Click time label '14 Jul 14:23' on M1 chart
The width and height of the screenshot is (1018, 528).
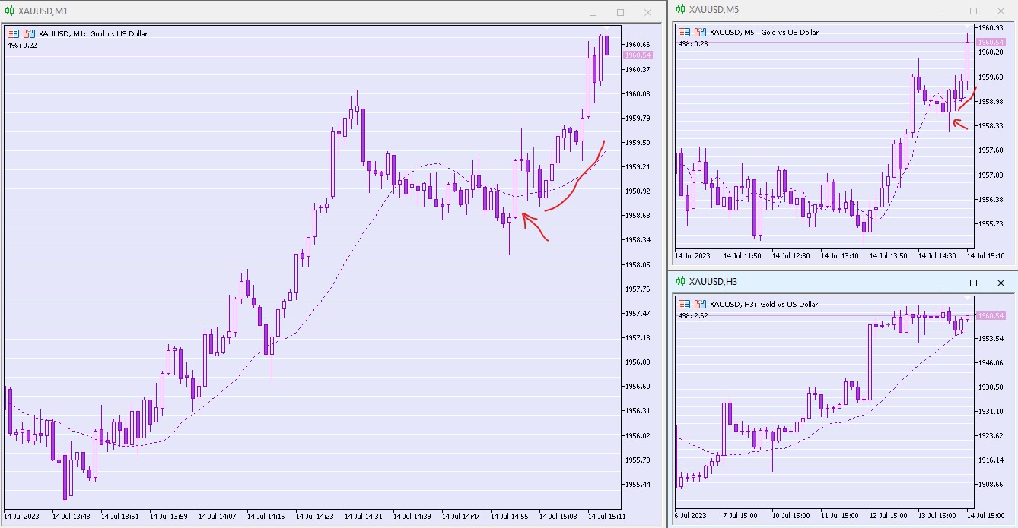pyautogui.click(x=314, y=517)
